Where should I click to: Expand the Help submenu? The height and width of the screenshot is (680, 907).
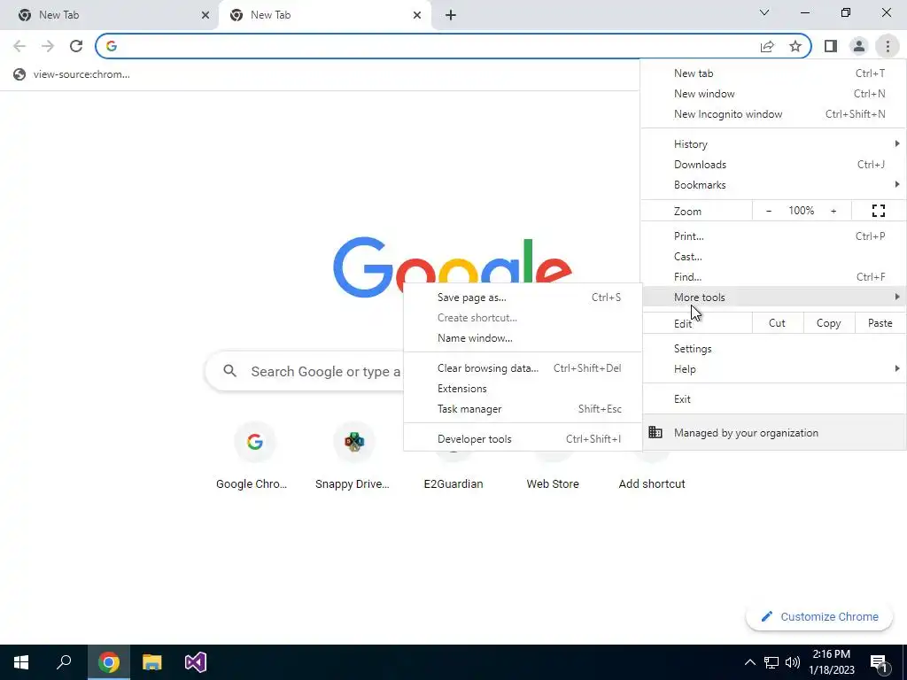(x=773, y=369)
